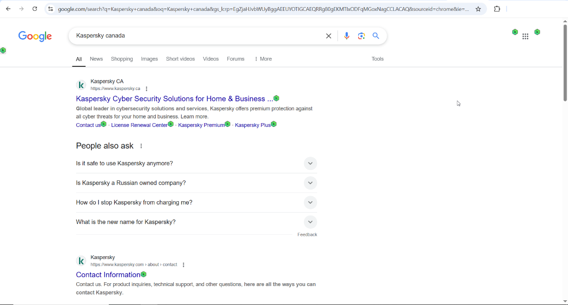
Task: Open the License Renewal Center sitelink
Action: click(x=139, y=125)
